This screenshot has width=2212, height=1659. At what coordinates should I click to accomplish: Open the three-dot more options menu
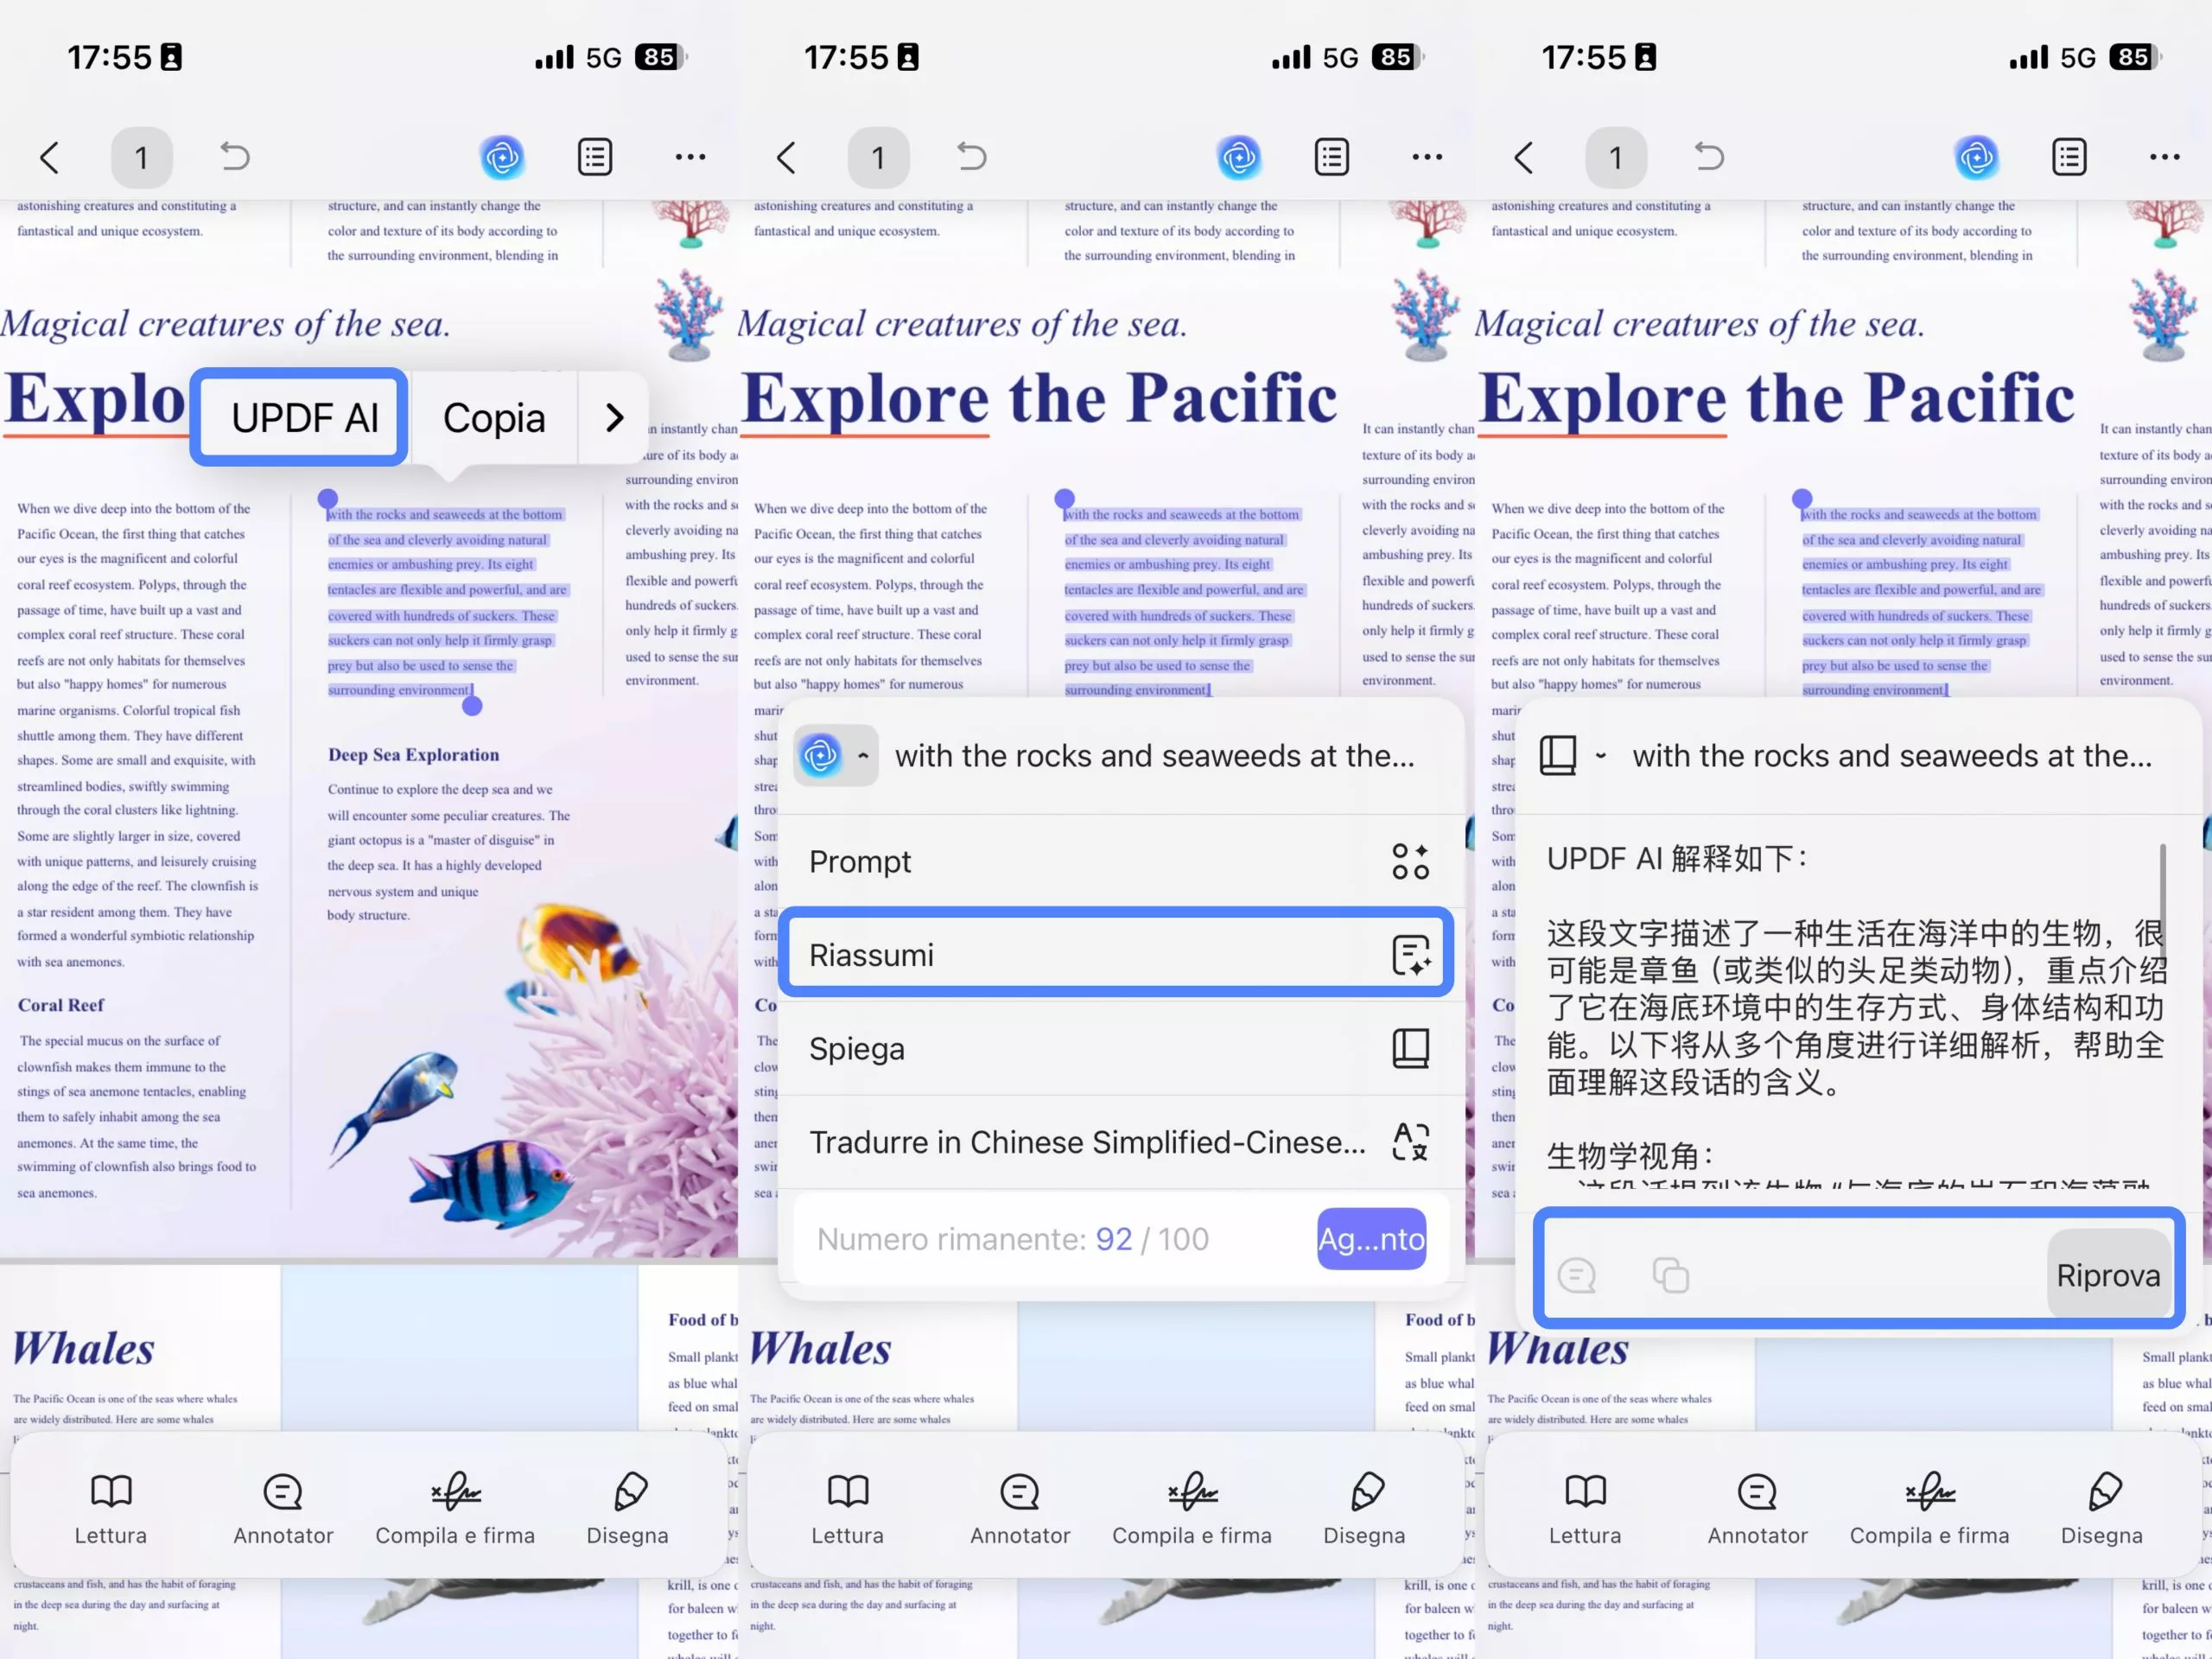point(690,157)
